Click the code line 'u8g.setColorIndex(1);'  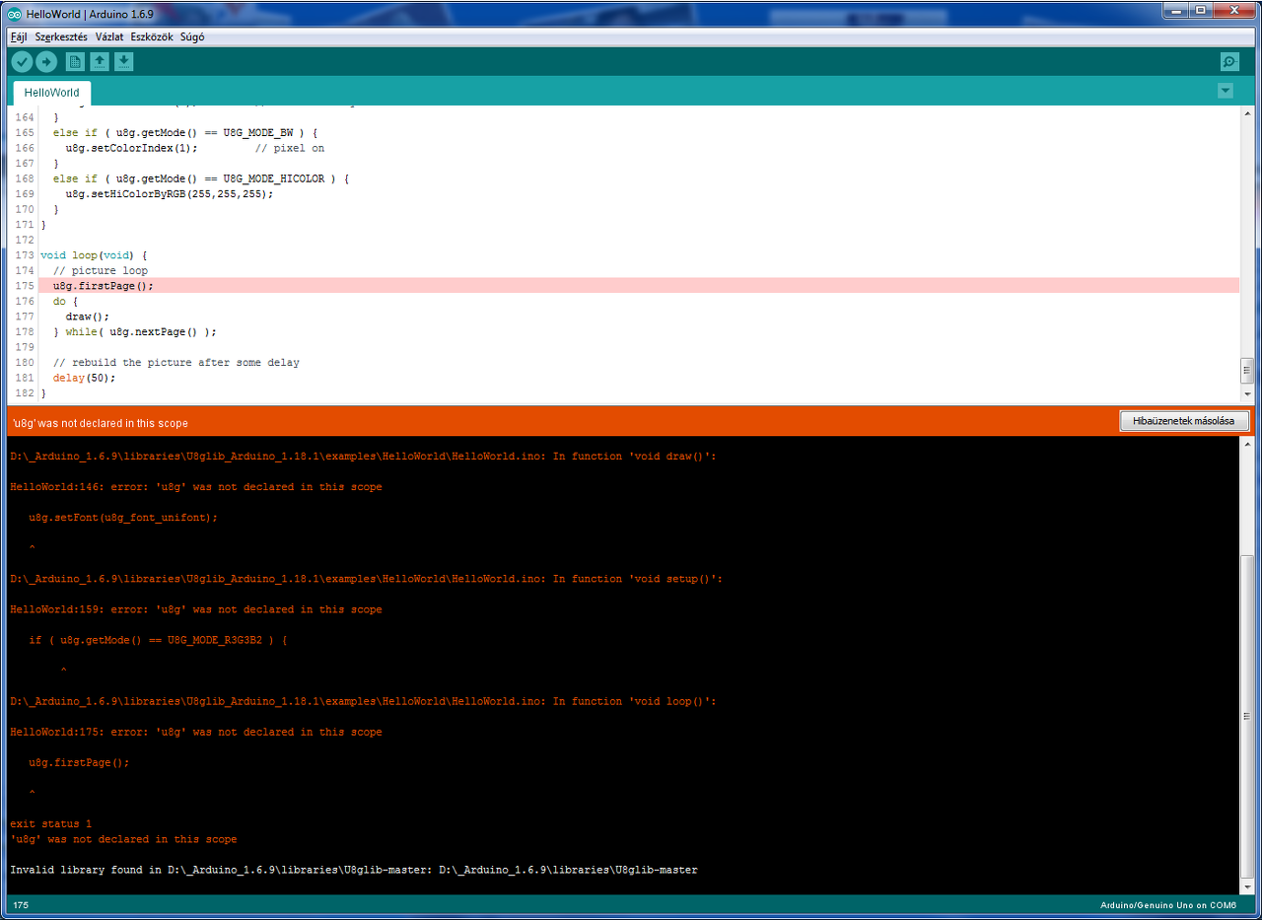point(132,148)
